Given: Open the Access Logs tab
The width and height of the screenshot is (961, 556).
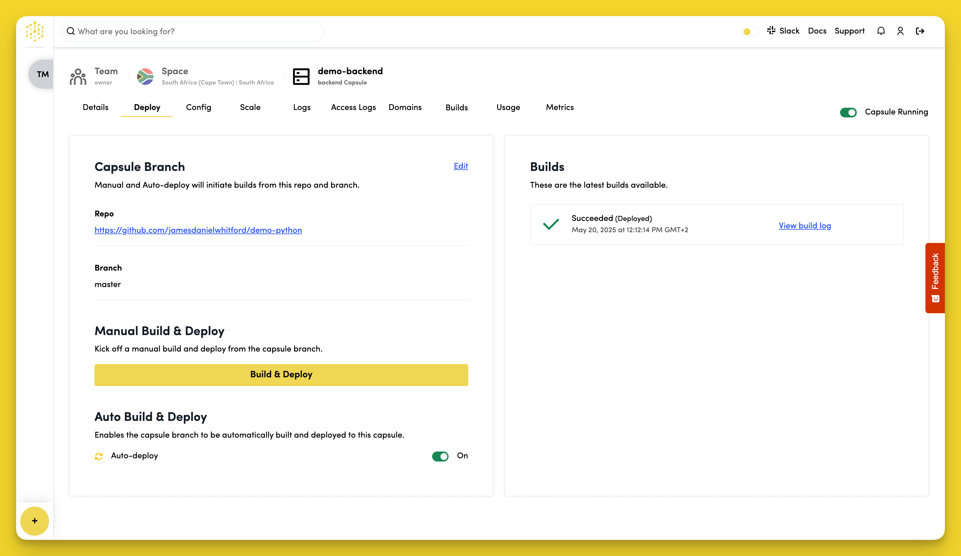Looking at the screenshot, I should pyautogui.click(x=353, y=107).
